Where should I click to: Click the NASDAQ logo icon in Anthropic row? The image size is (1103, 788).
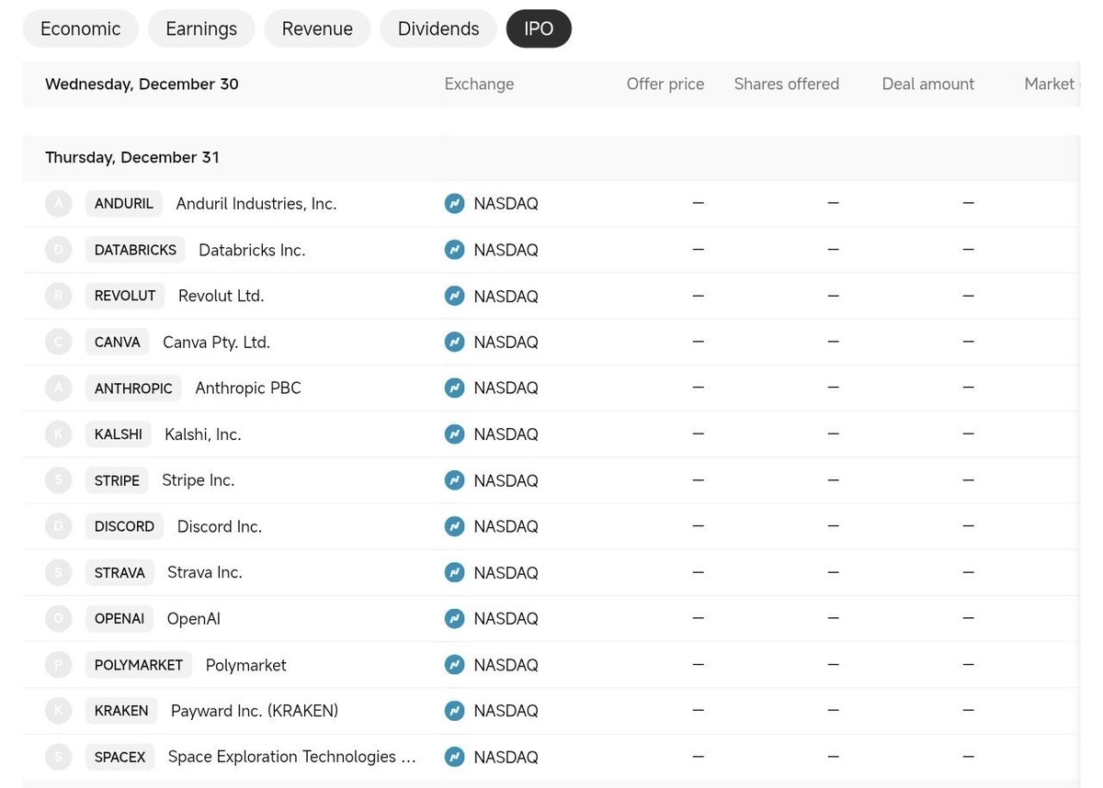point(454,388)
